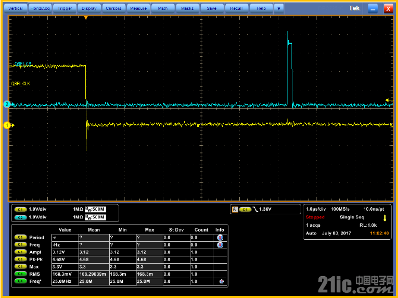Click the C2 badge in vertical settings readout
Image resolution: width=398 pixels, height=298 pixels.
21,217
